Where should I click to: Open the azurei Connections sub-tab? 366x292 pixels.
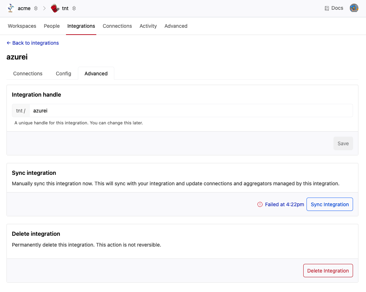pyautogui.click(x=28, y=74)
